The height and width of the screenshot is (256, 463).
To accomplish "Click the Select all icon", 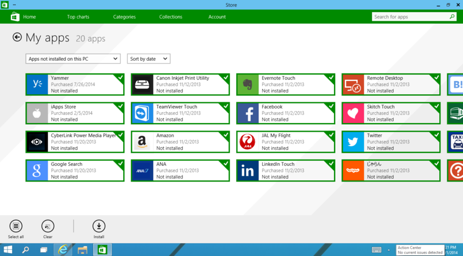I will [x=16, y=226].
